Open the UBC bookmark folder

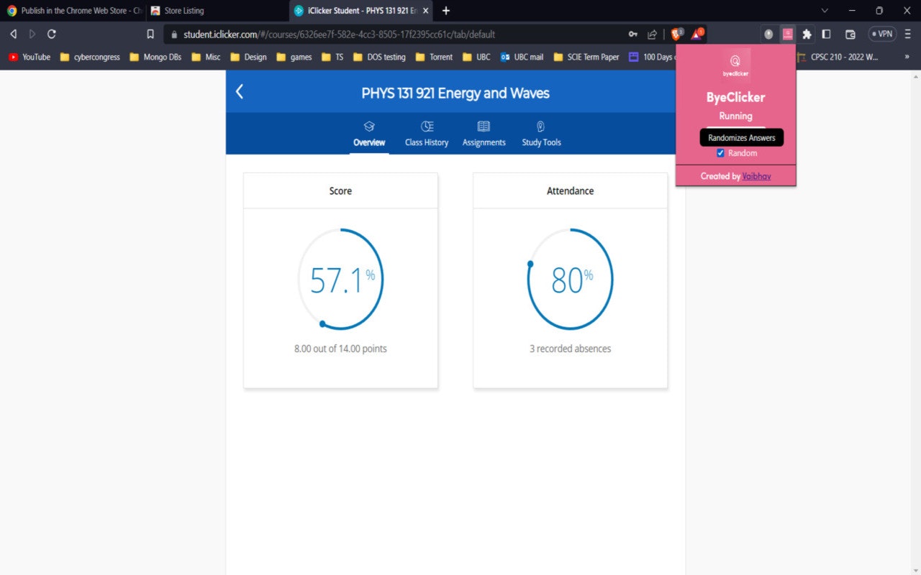pyautogui.click(x=477, y=57)
